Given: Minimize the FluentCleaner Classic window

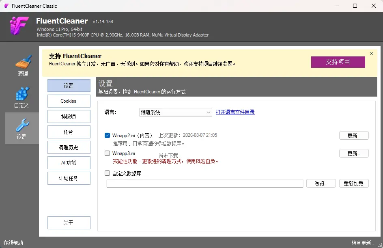Looking at the screenshot, I should click(337, 6).
